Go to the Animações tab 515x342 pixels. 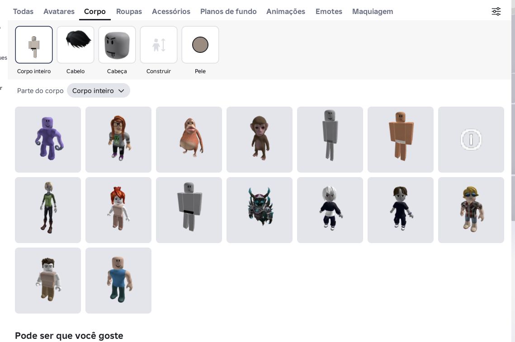click(x=286, y=11)
